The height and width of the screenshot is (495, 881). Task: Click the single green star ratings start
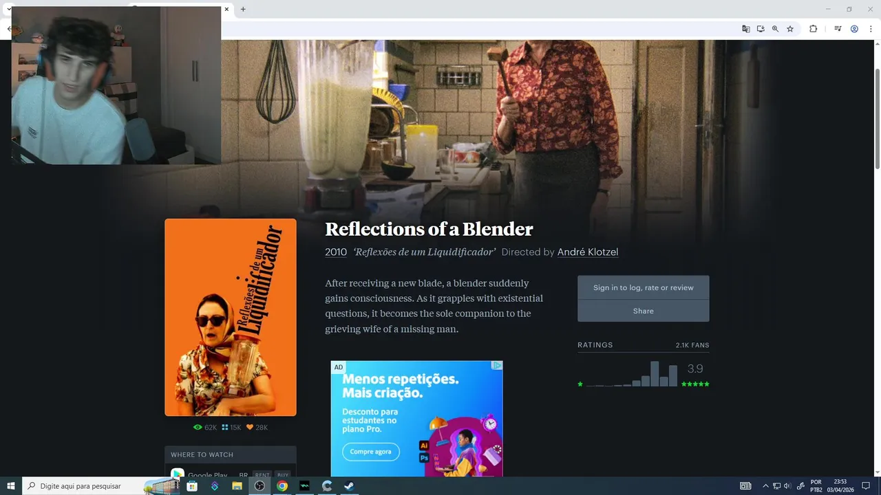(580, 384)
